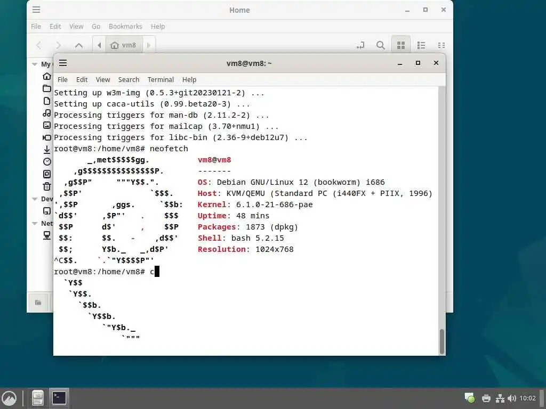The width and height of the screenshot is (546, 409).
Task: Open Pictures in the file manager sidebar
Action: coord(47,125)
